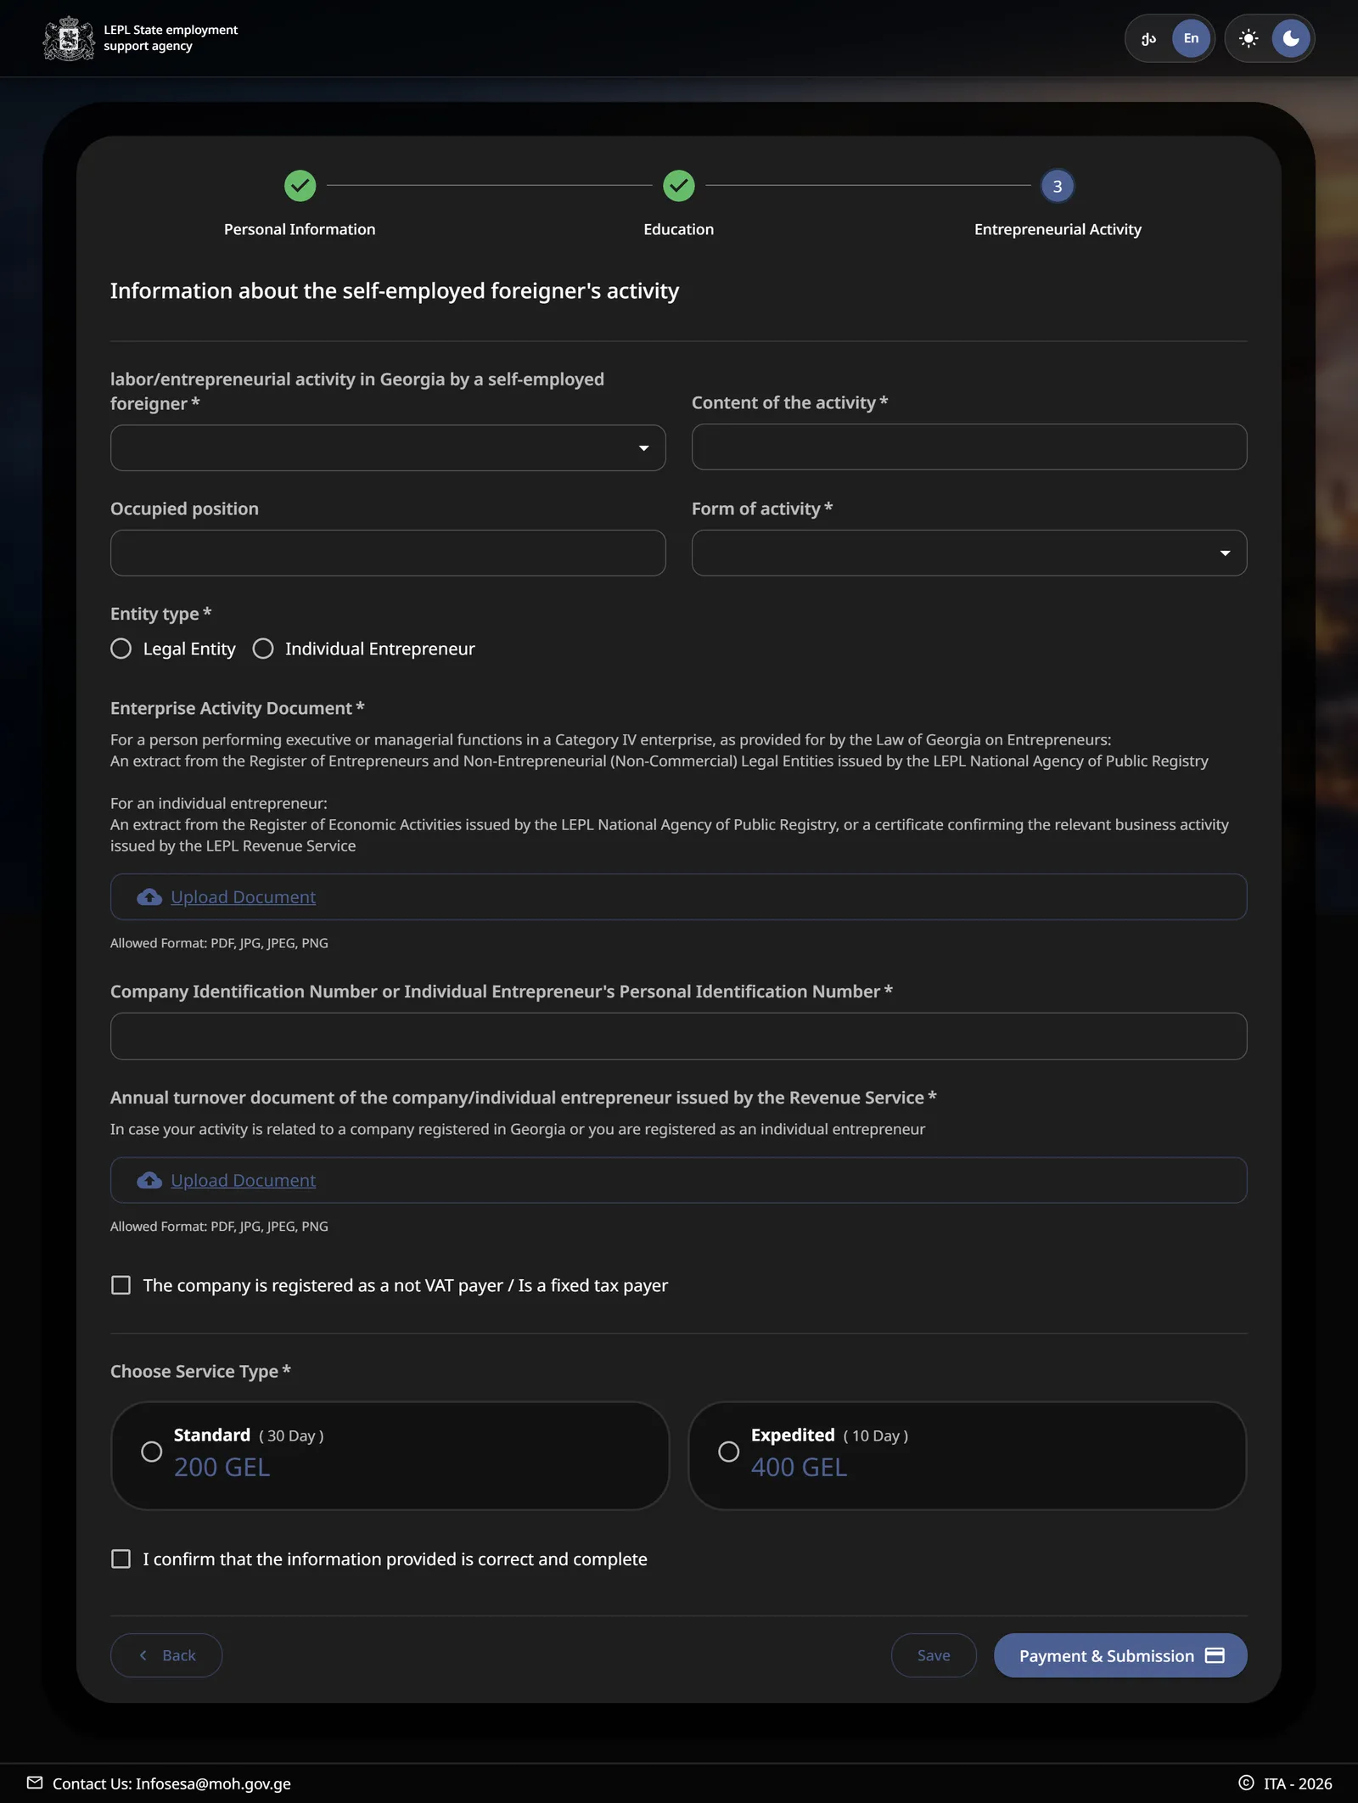Image resolution: width=1358 pixels, height=1803 pixels.
Task: Expand the Form of activity dropdown
Action: (x=969, y=553)
